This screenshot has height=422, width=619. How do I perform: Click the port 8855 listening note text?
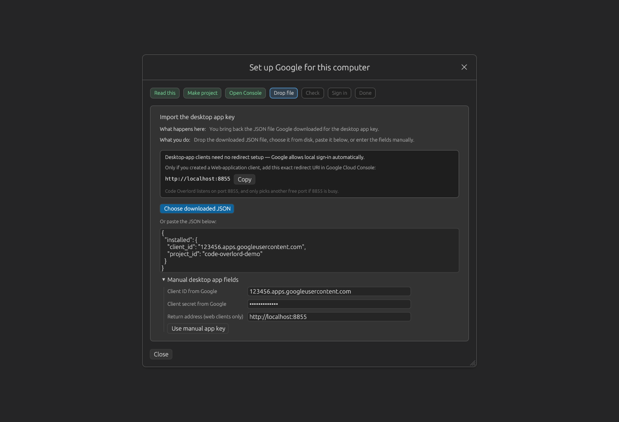click(x=252, y=191)
